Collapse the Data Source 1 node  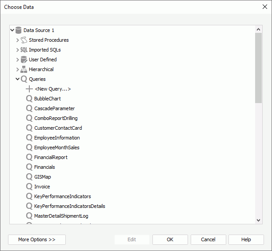point(12,30)
